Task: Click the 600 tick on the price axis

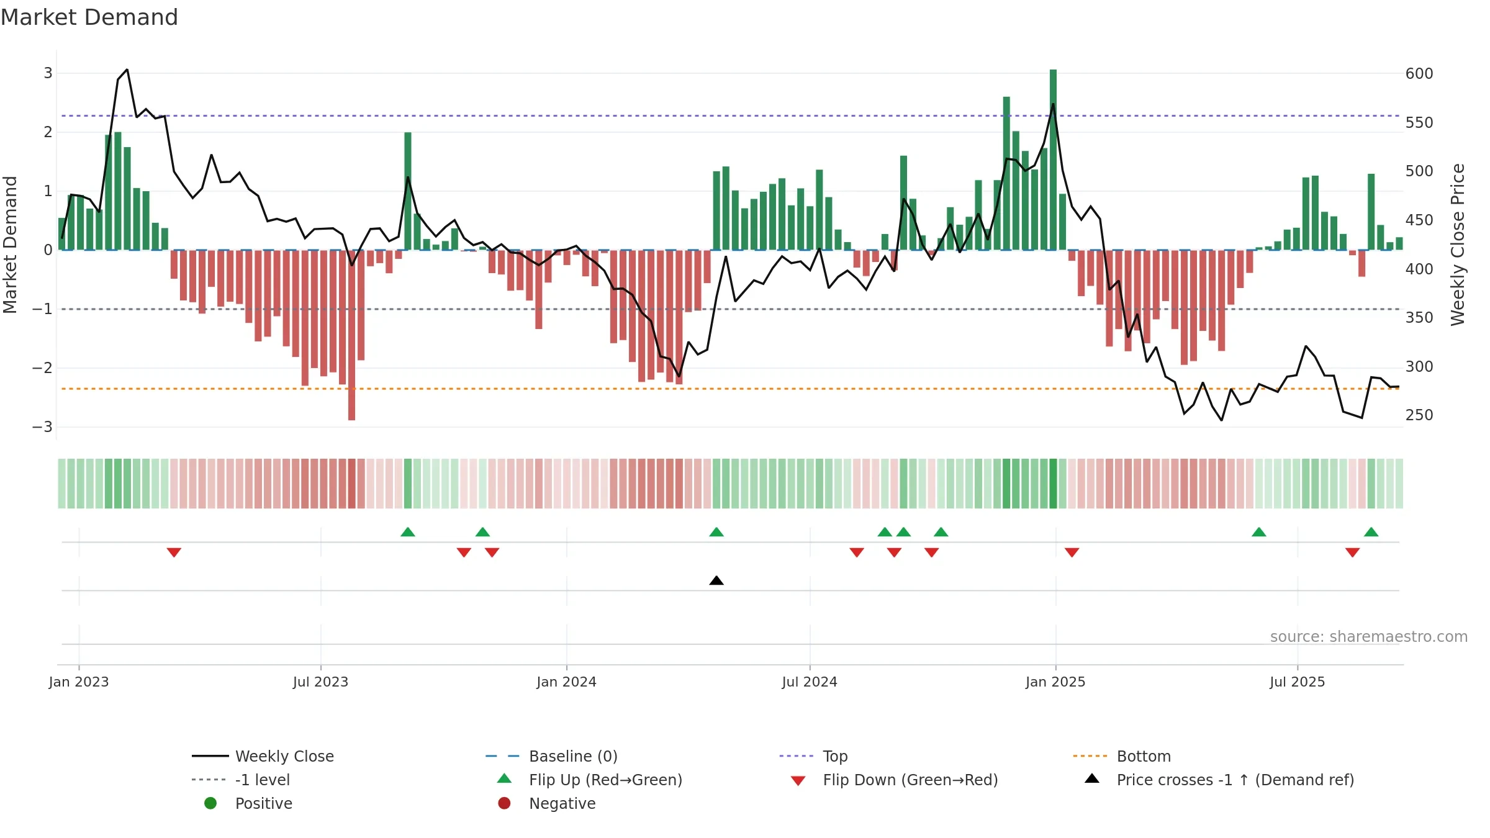Action: tap(1419, 73)
